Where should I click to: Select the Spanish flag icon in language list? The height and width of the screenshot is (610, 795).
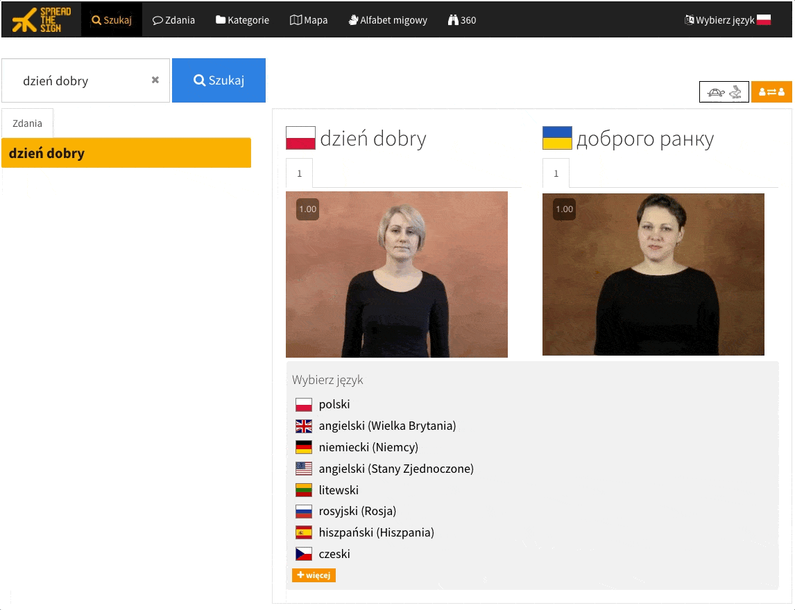click(304, 533)
